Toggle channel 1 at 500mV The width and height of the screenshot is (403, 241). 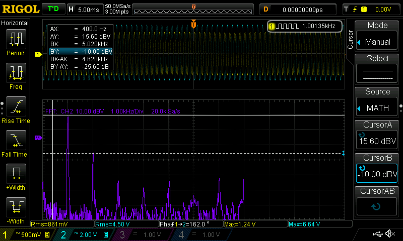(x=26, y=234)
